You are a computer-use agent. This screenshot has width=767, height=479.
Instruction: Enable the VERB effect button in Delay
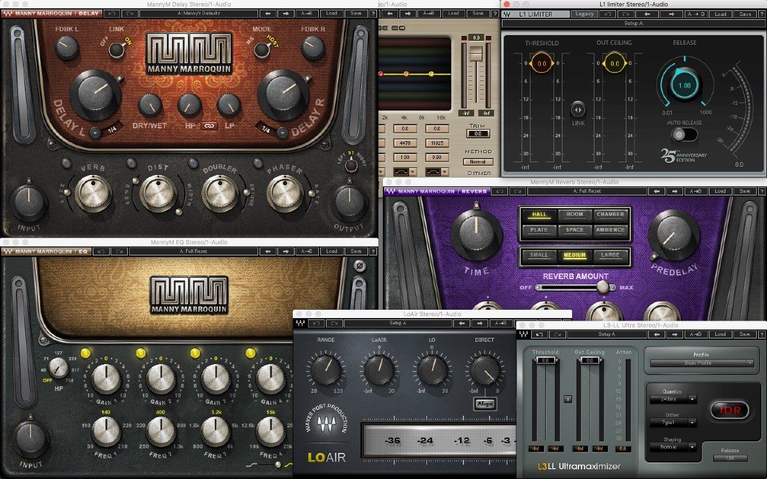(66, 163)
